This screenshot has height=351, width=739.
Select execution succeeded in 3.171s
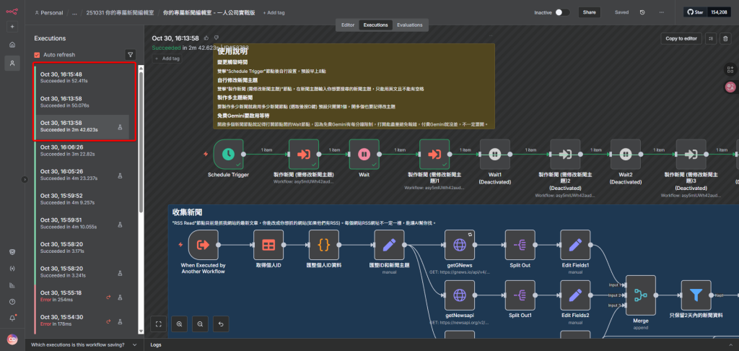(x=82, y=248)
